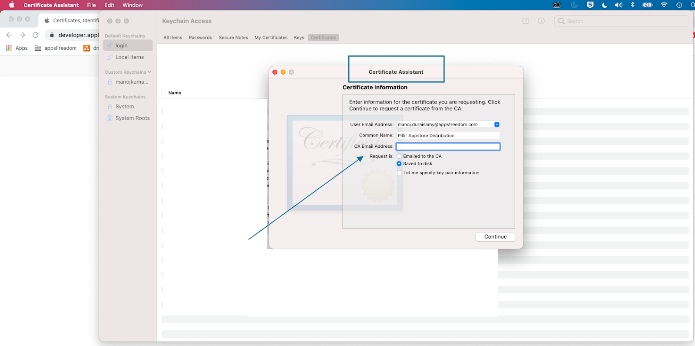The image size is (695, 346).
Task: Click the swirl-shaped status icon in menu bar
Action: point(574,5)
